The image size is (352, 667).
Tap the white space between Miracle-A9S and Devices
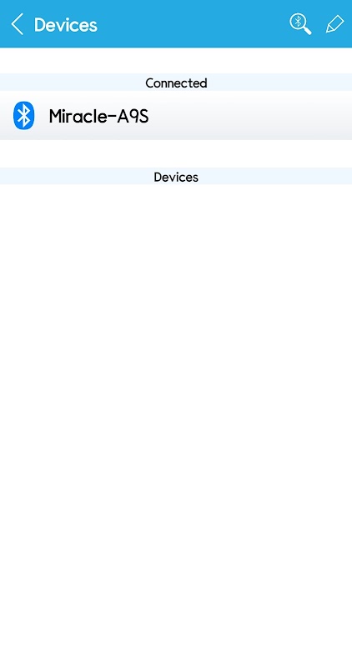(176, 153)
